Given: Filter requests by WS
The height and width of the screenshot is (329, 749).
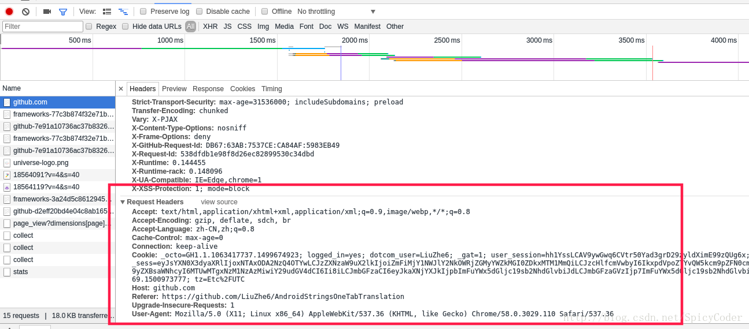Looking at the screenshot, I should coord(343,27).
